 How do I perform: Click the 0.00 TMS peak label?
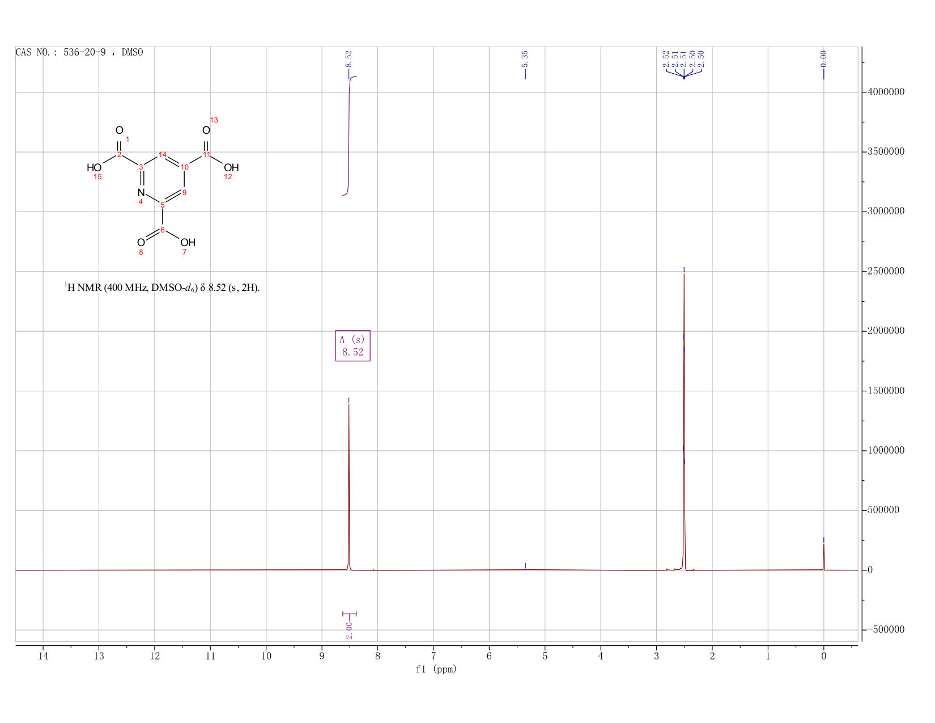click(823, 58)
